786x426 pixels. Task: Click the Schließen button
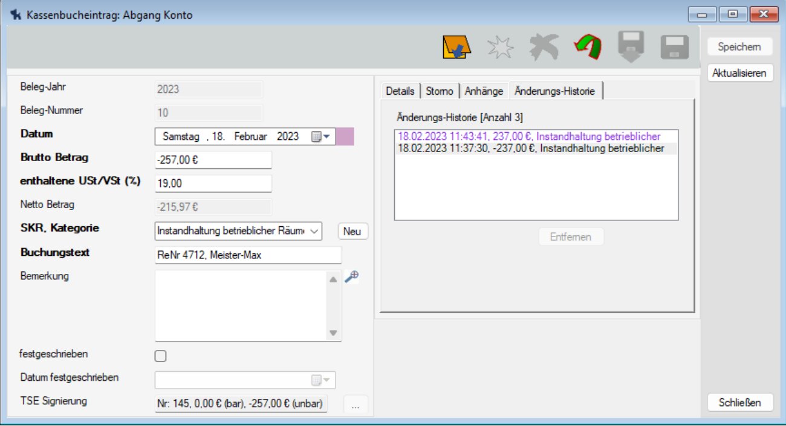(739, 402)
